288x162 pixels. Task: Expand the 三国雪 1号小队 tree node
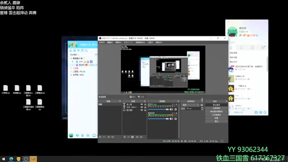[x=71, y=72]
